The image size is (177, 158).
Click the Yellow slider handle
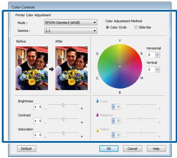[x=142, y=133]
